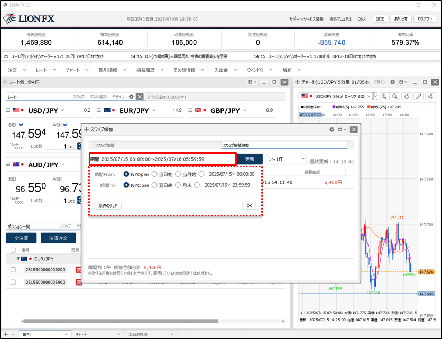Open the 設定 settings button
The width and height of the screenshot is (442, 339).
click(x=380, y=19)
